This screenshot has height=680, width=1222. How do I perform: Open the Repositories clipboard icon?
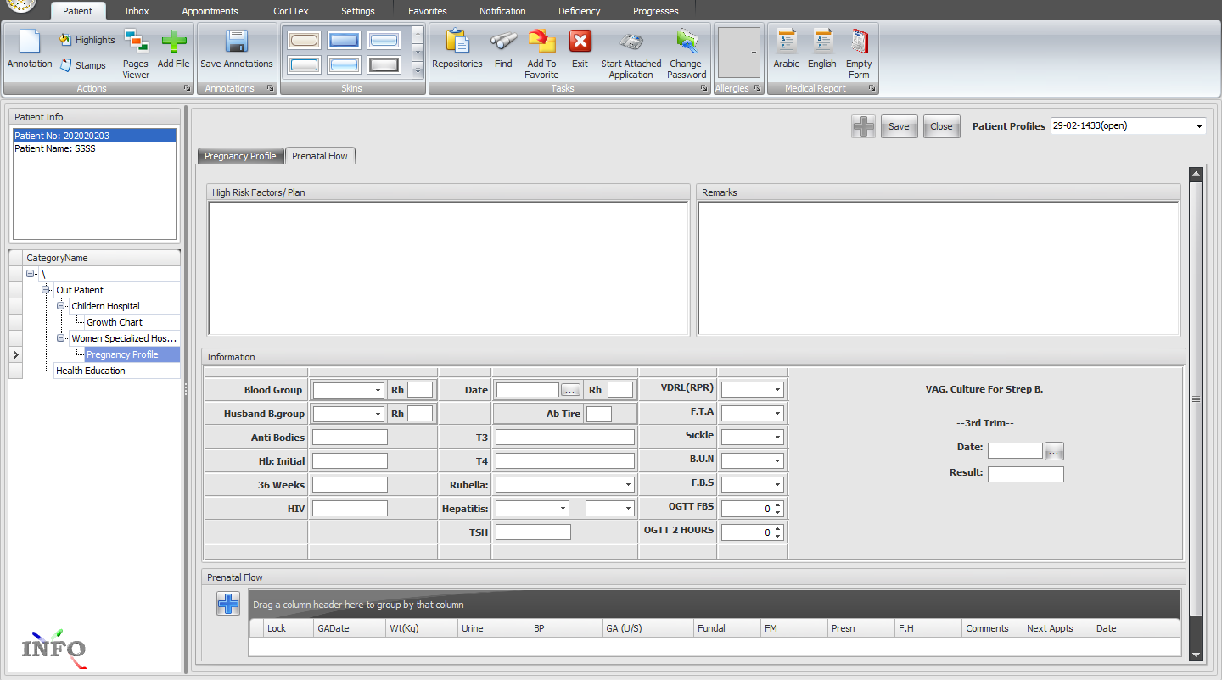457,42
